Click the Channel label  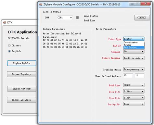(116, 52)
